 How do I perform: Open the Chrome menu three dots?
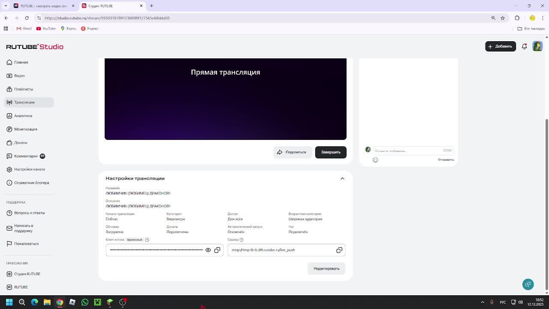(543, 18)
